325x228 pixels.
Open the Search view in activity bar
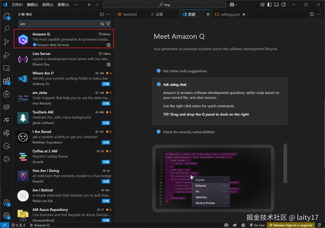click(x=6, y=29)
